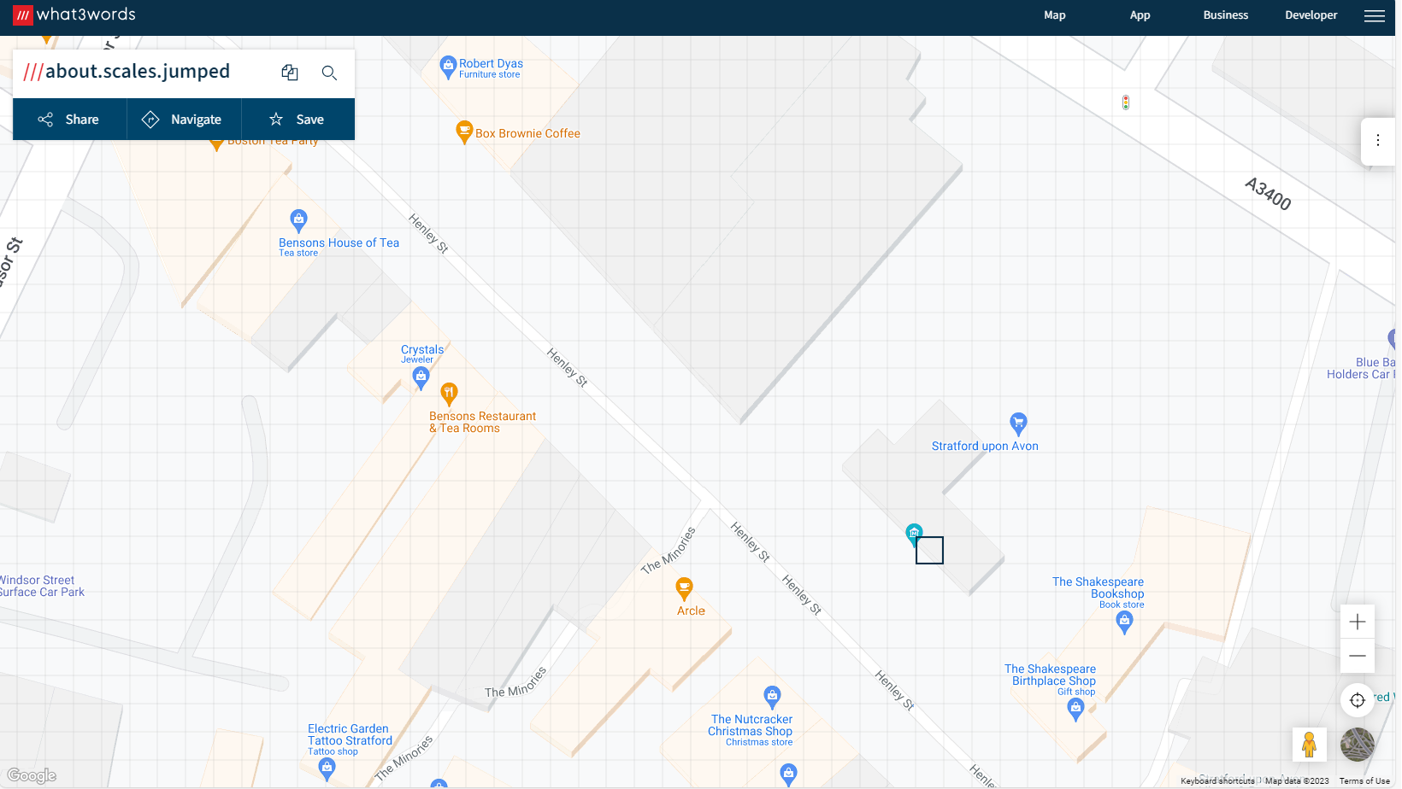Image resolution: width=1402 pixels, height=789 pixels.
Task: Select the Crystals jeweler marker
Action: click(421, 377)
